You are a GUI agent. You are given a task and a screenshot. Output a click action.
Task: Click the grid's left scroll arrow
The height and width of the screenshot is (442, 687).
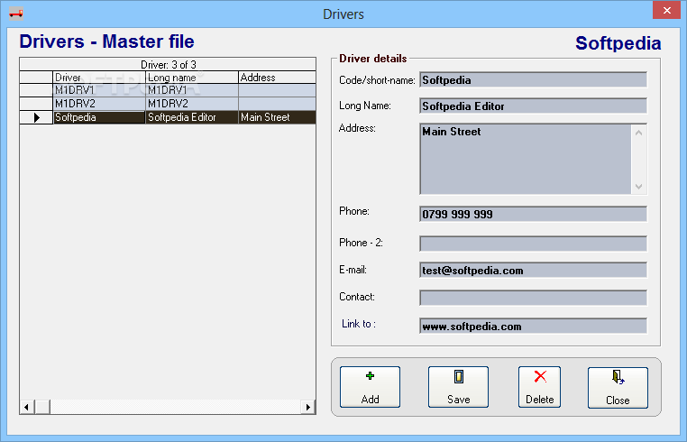point(27,407)
